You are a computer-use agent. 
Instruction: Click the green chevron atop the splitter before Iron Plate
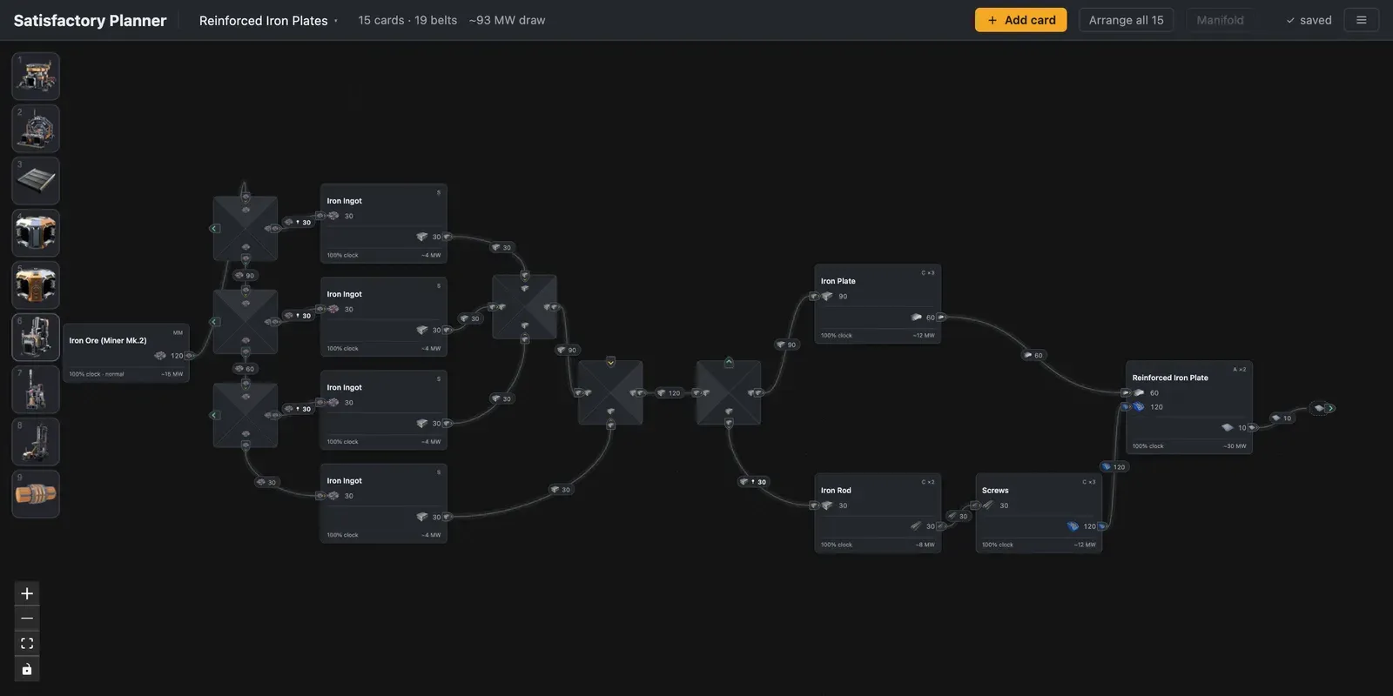coord(729,362)
